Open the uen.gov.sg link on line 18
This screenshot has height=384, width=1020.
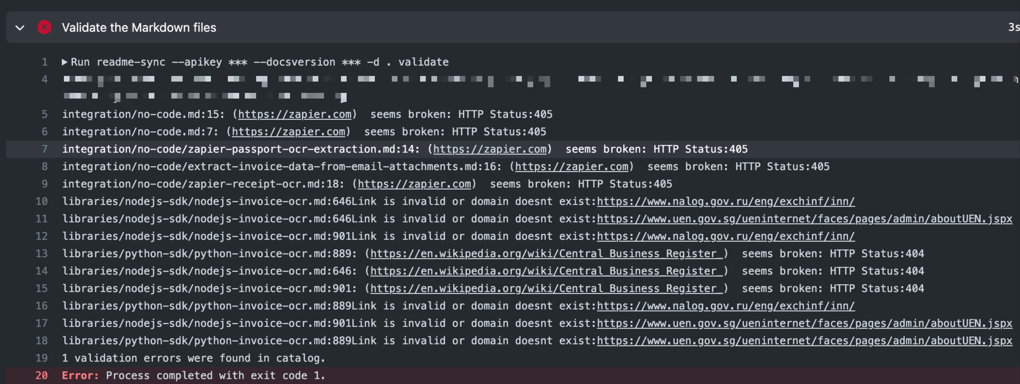(808, 341)
